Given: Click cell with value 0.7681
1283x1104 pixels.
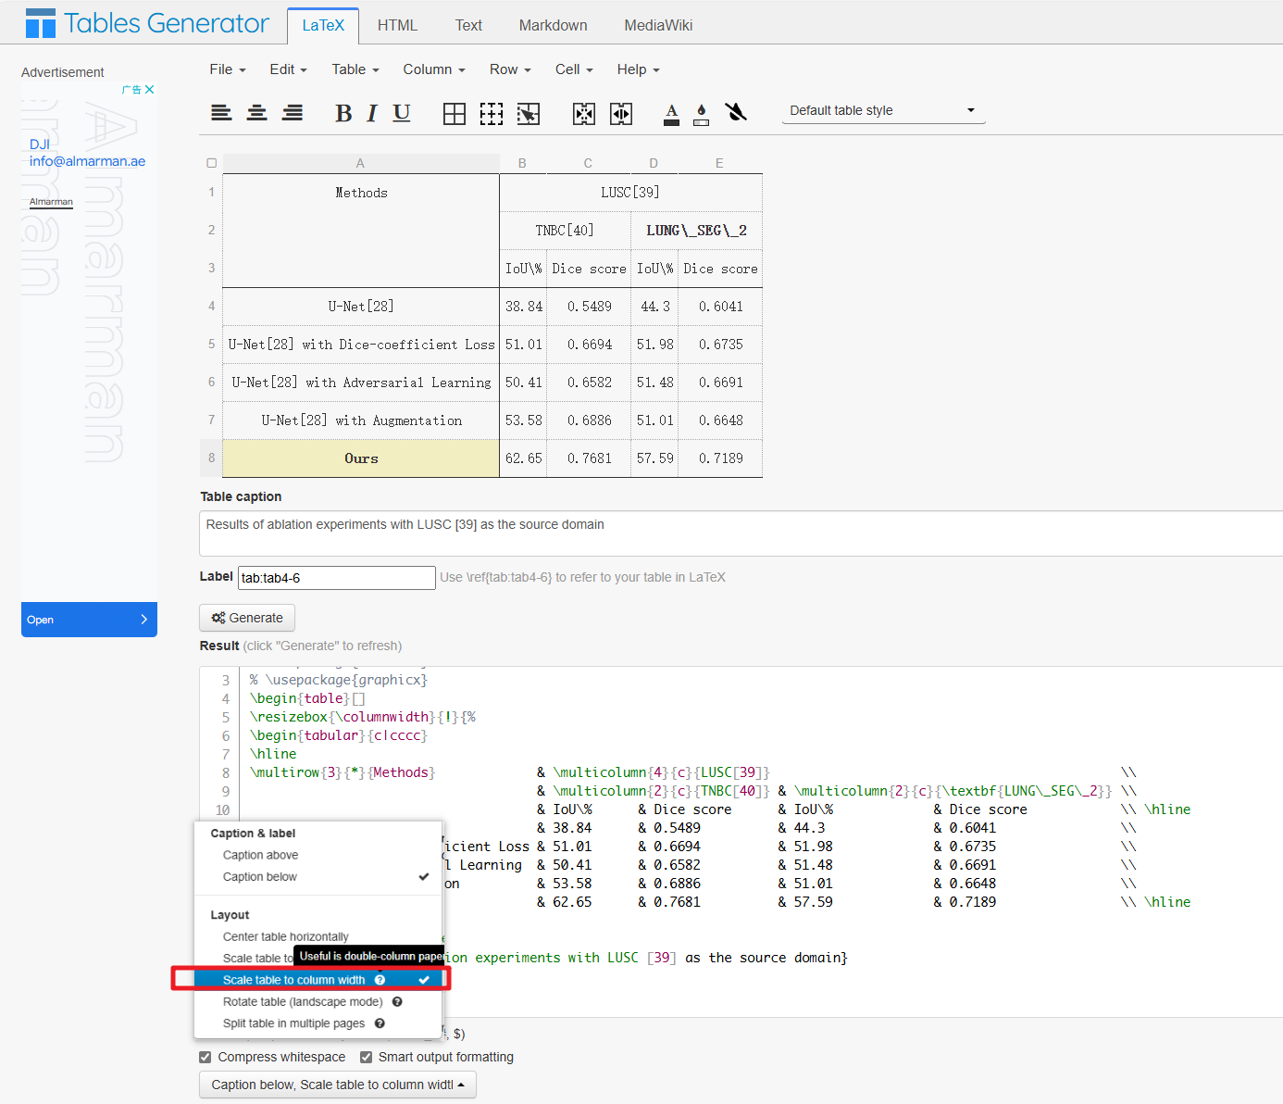Looking at the screenshot, I should [x=589, y=458].
